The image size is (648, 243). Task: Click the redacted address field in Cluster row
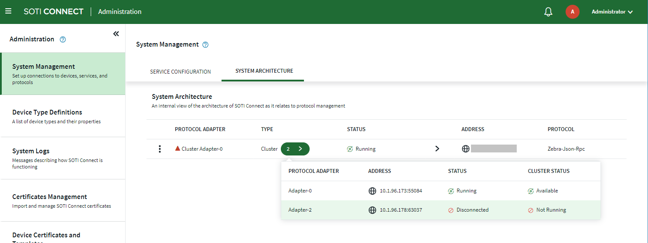494,148
